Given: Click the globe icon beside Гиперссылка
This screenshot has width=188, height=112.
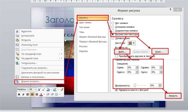Looking at the screenshot, I should click(17, 63).
